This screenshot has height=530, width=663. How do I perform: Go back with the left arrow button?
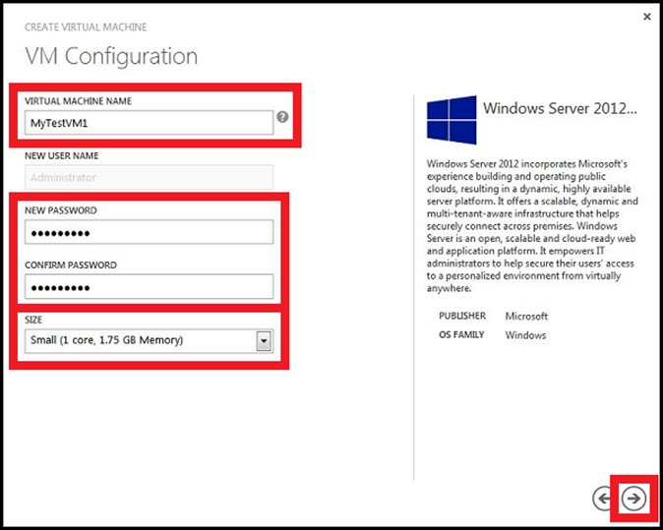(604, 499)
